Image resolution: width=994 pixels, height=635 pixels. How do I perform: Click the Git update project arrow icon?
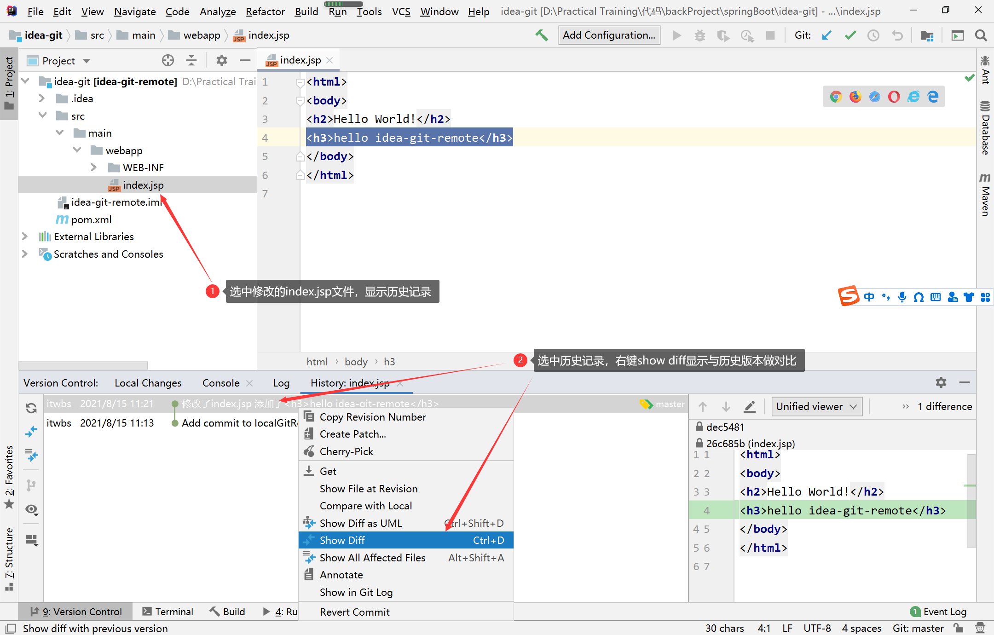tap(826, 35)
